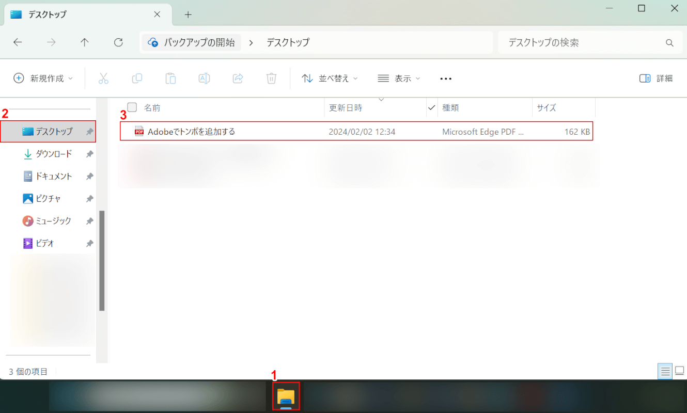Select the デスクトップ tab
The width and height of the screenshot is (687, 413).
(x=88, y=14)
